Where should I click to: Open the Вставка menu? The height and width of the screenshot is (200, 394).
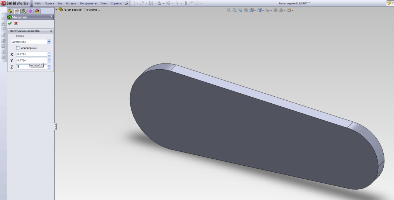pos(71,3)
